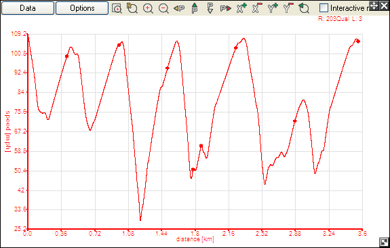Open the Data menu button
The height and width of the screenshot is (248, 390).
pos(28,8)
